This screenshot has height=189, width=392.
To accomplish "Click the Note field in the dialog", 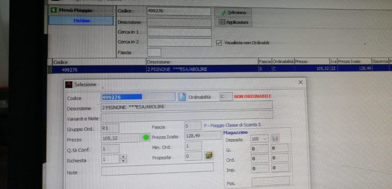I will pos(157,171).
